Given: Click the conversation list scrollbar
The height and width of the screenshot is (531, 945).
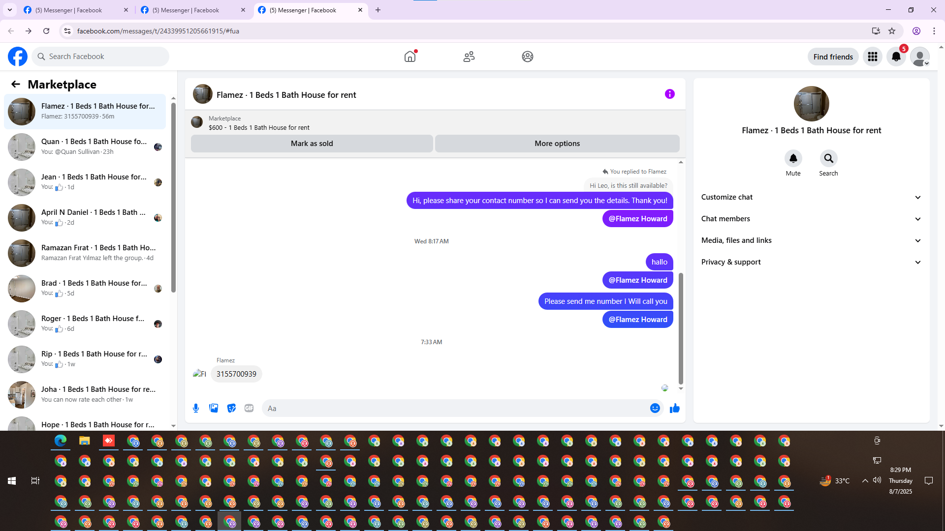Looking at the screenshot, I should point(173,197).
